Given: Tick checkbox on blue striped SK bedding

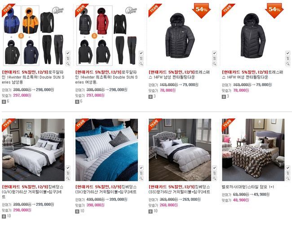Looking at the screenshot, I should pos(141,168).
